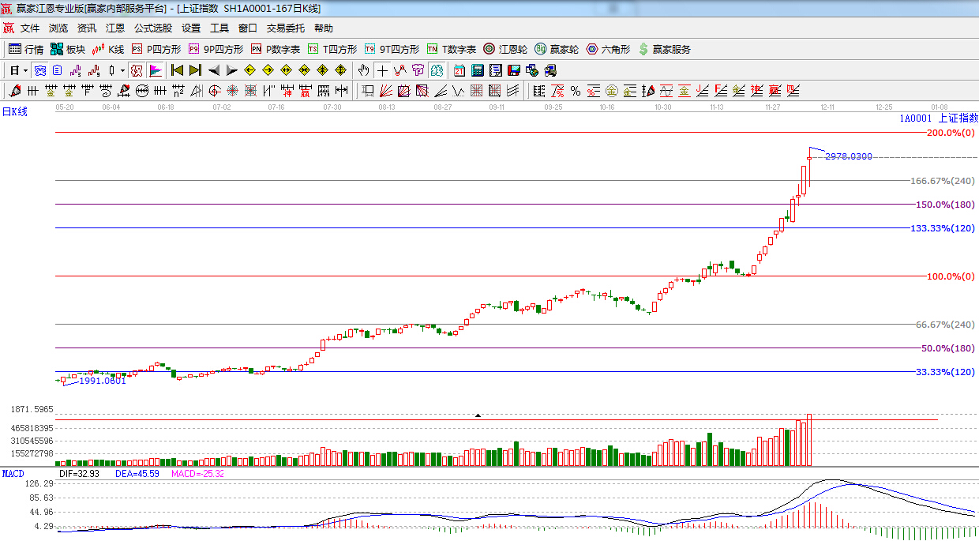This screenshot has width=979, height=541.
Task: Click the percent sign drawing tool
Action: tap(576, 91)
